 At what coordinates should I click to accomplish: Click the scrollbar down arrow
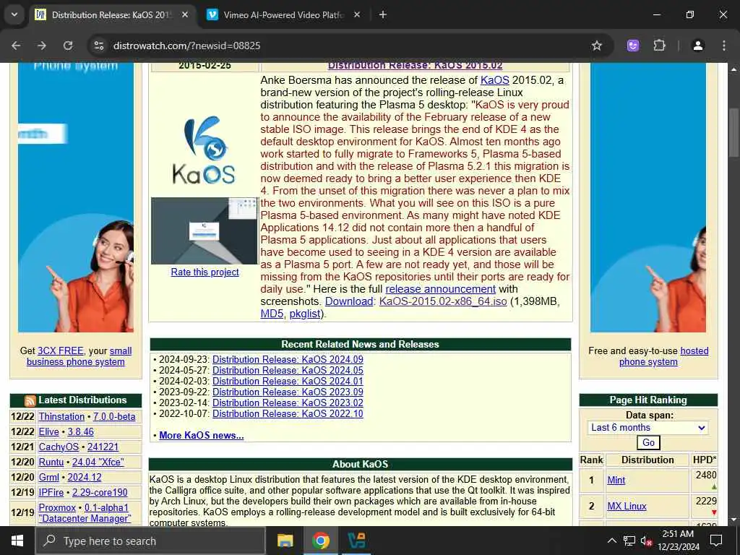click(733, 520)
